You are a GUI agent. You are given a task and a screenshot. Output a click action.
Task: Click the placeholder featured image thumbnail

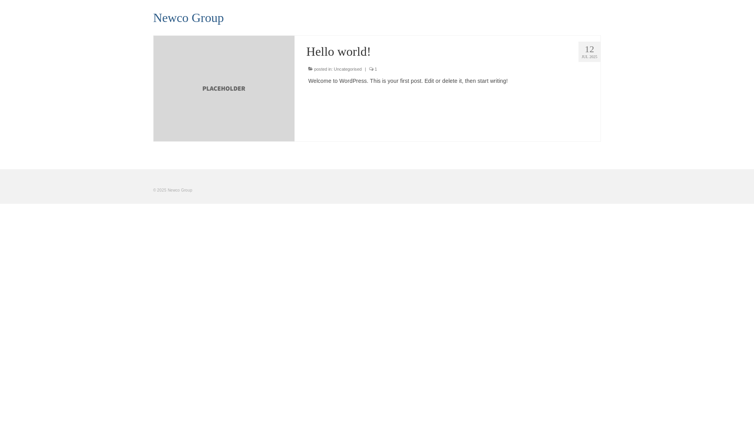pyautogui.click(x=224, y=88)
